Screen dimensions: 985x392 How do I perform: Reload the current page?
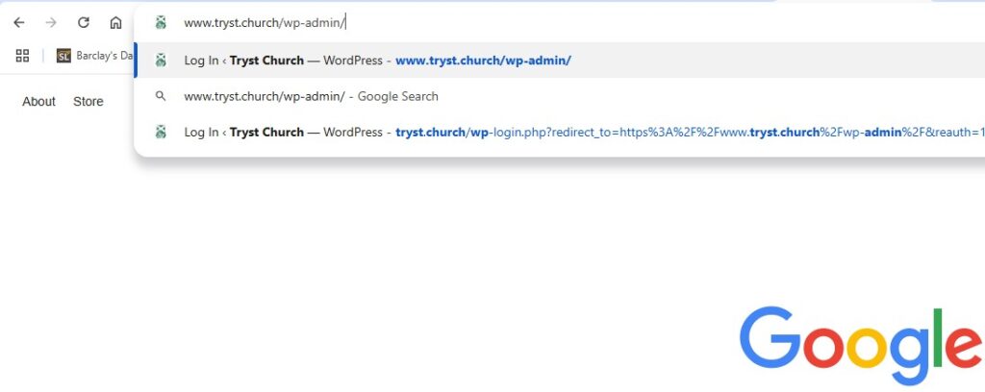point(84,23)
